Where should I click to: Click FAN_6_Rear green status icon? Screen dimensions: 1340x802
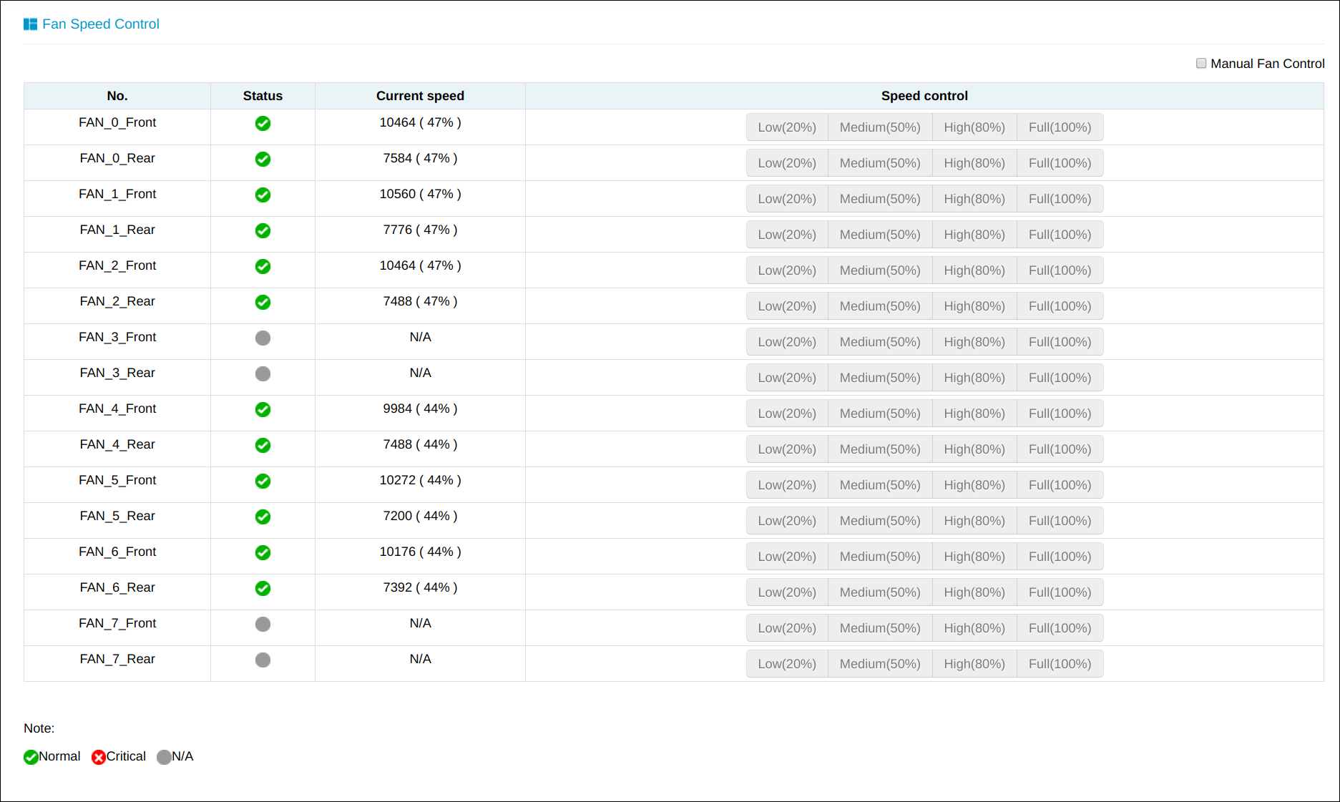point(263,588)
